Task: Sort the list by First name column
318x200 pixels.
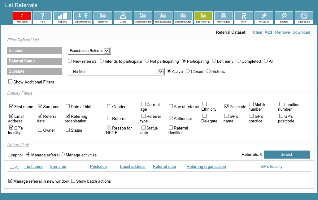Action: coord(34,166)
